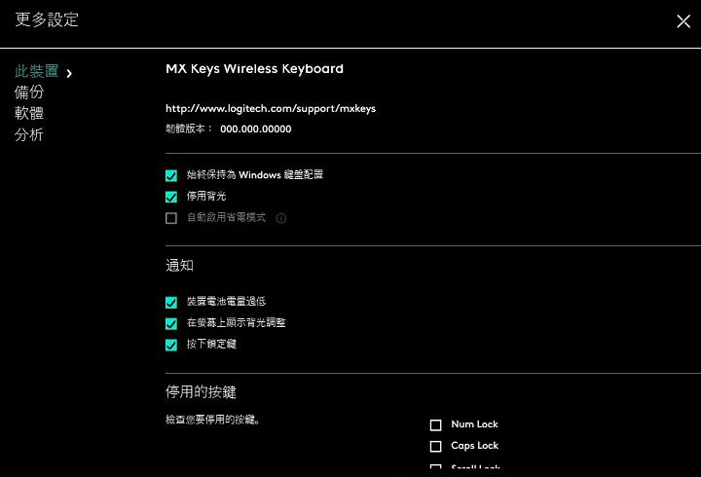701x477 pixels.
Task: Open the logitech.com/support/mxkeys link
Action: [271, 109]
